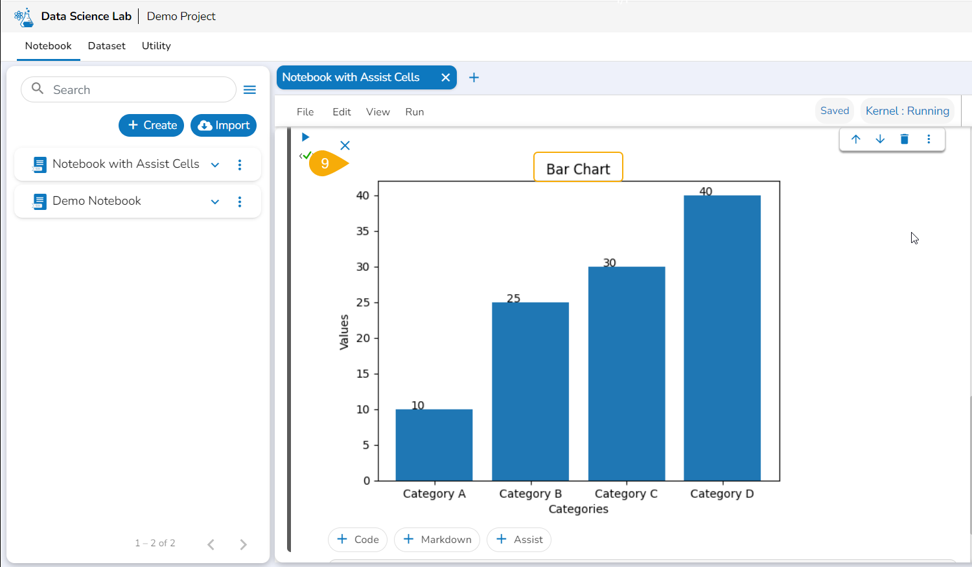This screenshot has height=567, width=972.
Task: Add a new Assist cell
Action: (x=519, y=540)
